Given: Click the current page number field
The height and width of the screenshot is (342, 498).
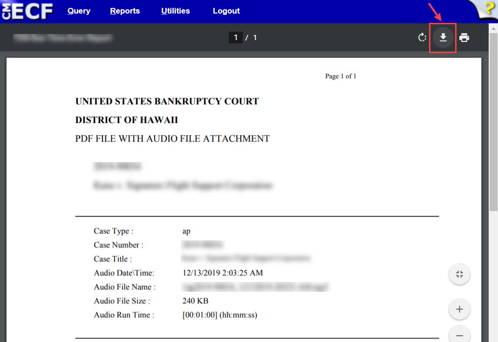Looking at the screenshot, I should (236, 37).
